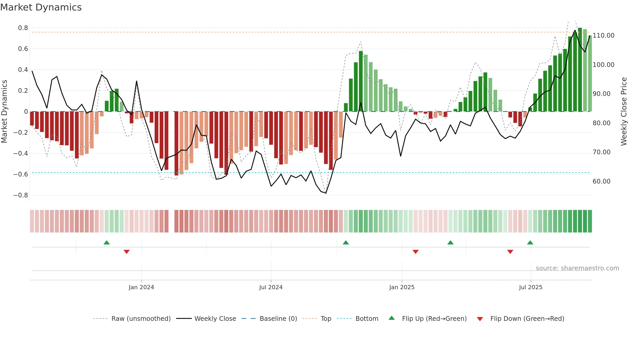The image size is (628, 353).
Task: Click the Bottom legend entry
Action: tap(358, 318)
